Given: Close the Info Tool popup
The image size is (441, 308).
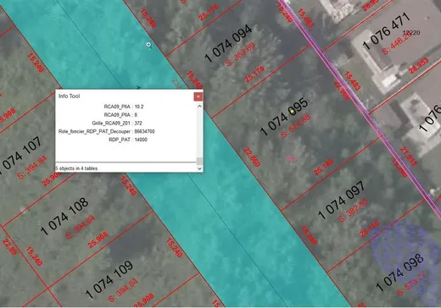Looking at the screenshot, I should coord(198,96).
